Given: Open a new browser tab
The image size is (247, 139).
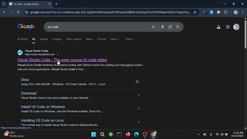Looking at the screenshot, I should [x=56, y=4].
